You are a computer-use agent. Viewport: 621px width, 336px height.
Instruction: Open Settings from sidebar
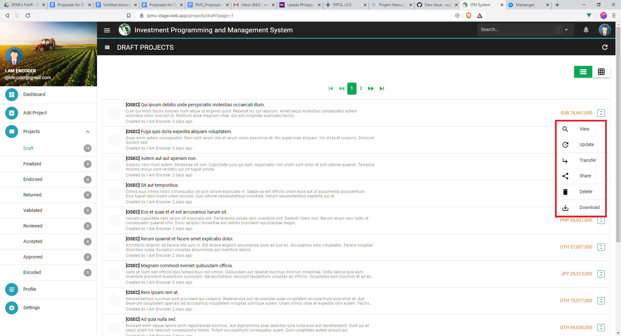(49, 308)
